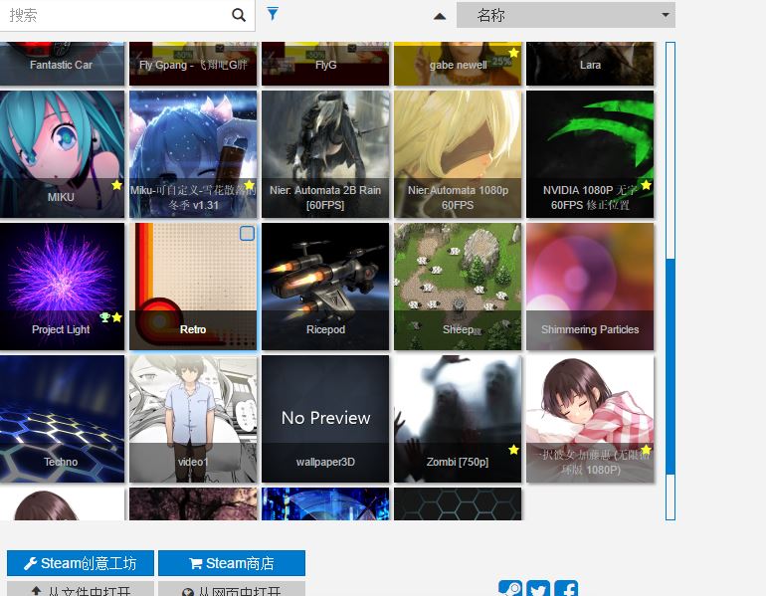Open the Facebook social icon
Screen dimensions: 766x596
click(567, 589)
